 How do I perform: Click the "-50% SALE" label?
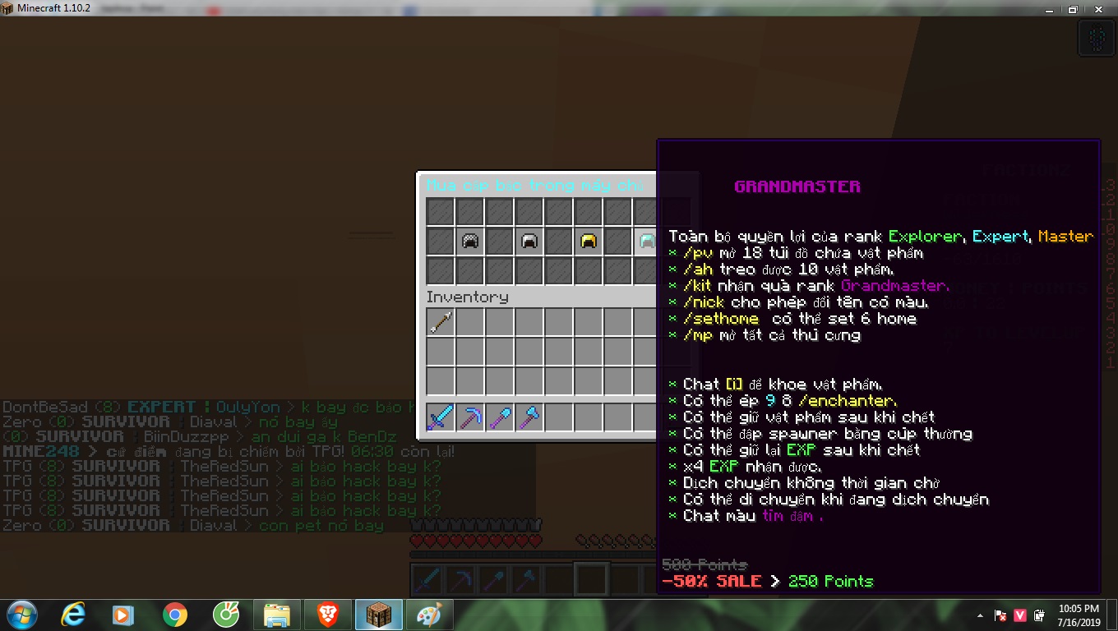pos(711,581)
